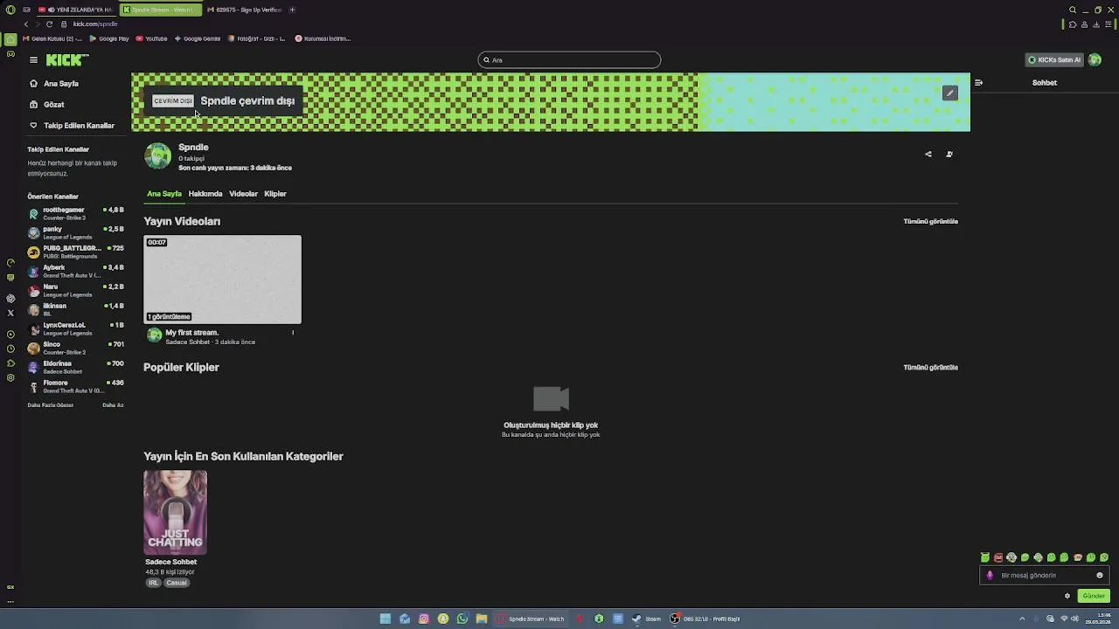1119x629 pixels.
Task: Click the Windows Start button
Action: 385,619
